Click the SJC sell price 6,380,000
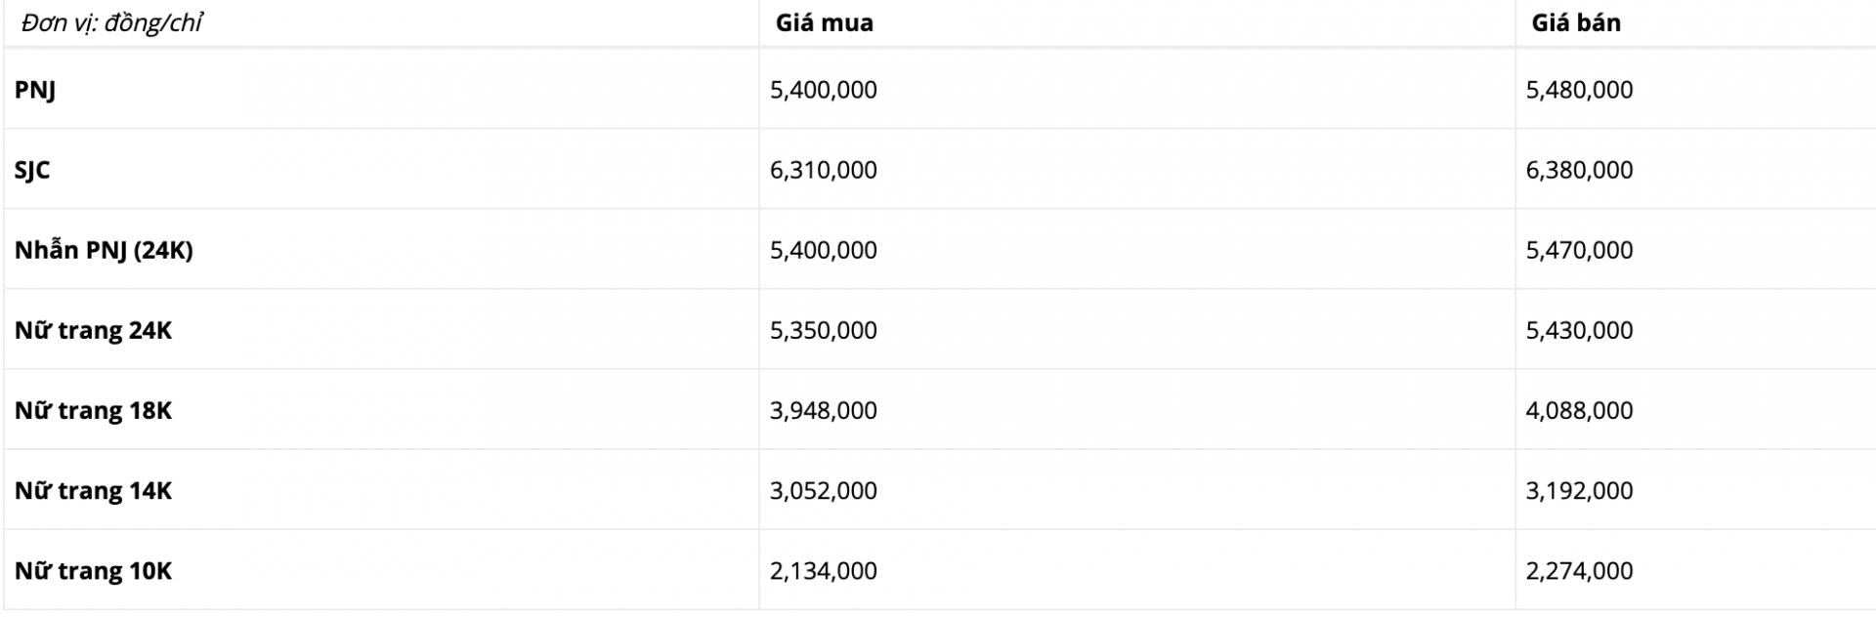Viewport: 1876px width, 617px height. (1579, 170)
